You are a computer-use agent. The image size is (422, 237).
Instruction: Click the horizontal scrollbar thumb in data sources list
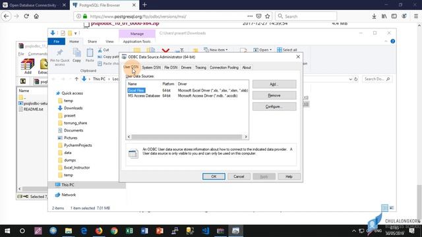187,137
